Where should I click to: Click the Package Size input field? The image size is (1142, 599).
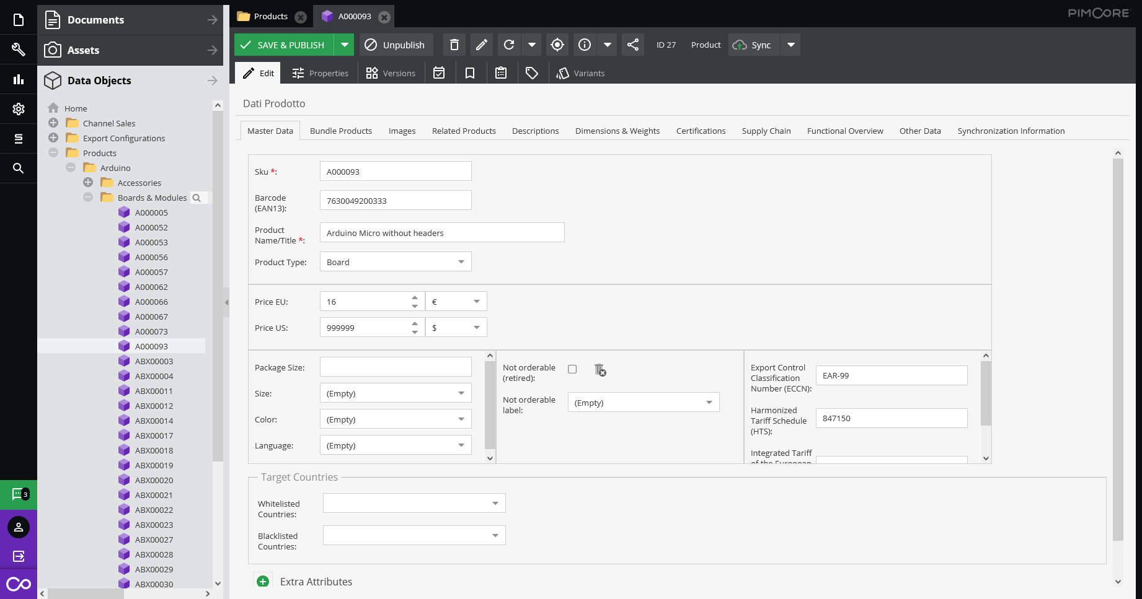pyautogui.click(x=395, y=367)
